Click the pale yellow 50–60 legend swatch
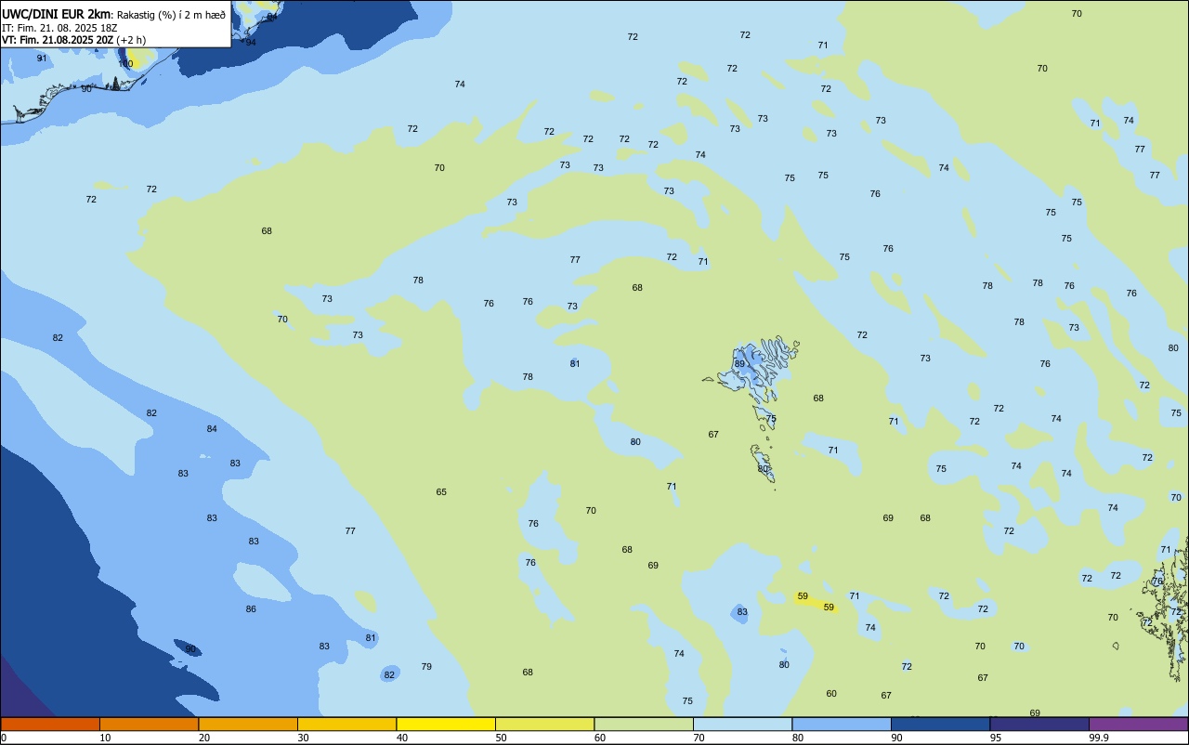 [x=544, y=724]
